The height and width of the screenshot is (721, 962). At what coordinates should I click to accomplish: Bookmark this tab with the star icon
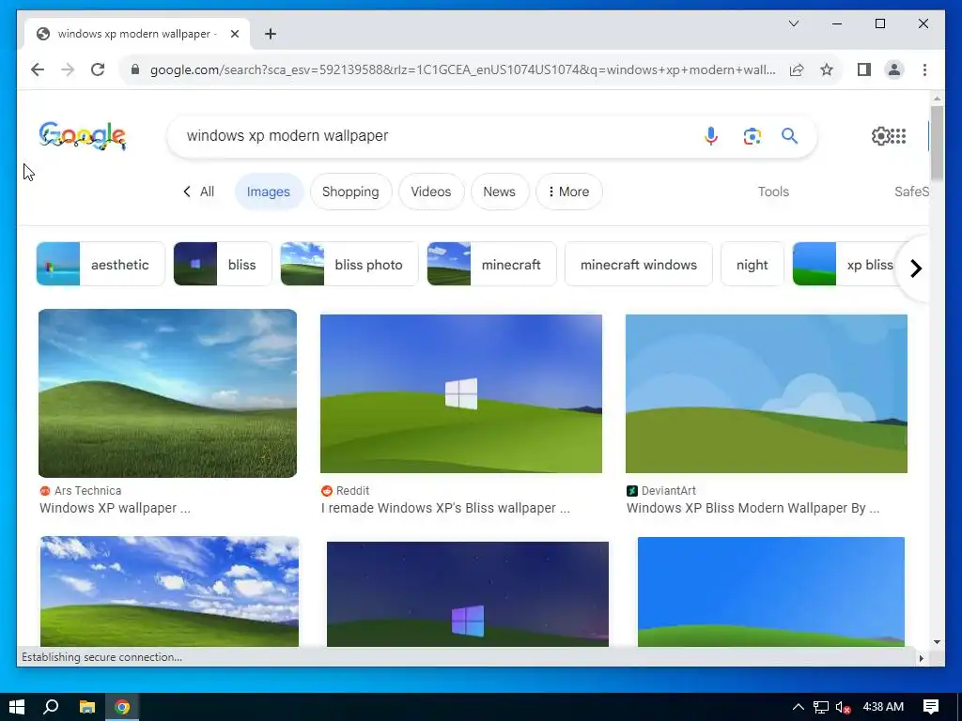(x=827, y=69)
